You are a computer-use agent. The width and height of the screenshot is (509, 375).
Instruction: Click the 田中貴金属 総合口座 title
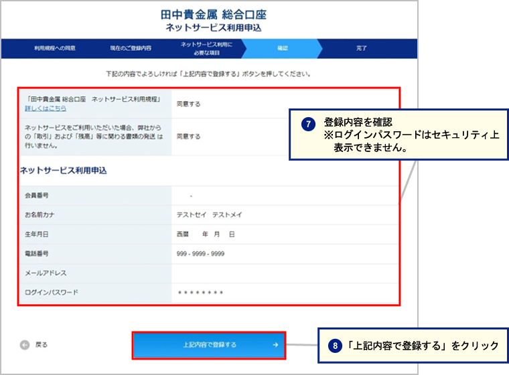tap(213, 15)
